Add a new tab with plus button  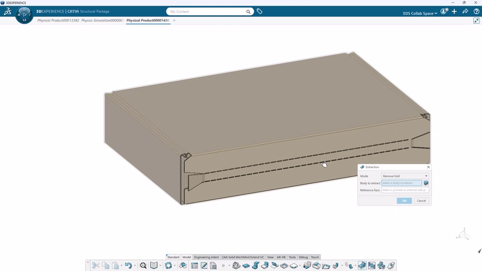coord(174,20)
